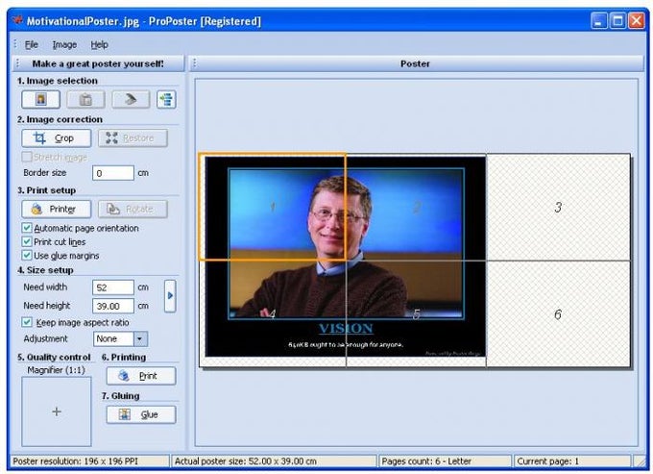Click the Need height field
The image size is (653, 474).
coord(113,306)
